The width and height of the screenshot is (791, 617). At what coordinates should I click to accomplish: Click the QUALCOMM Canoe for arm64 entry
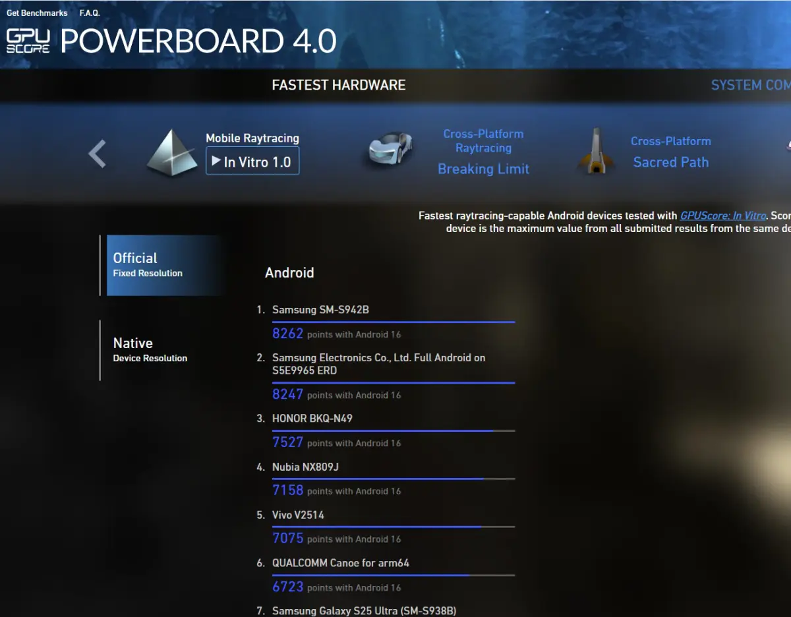tap(341, 563)
